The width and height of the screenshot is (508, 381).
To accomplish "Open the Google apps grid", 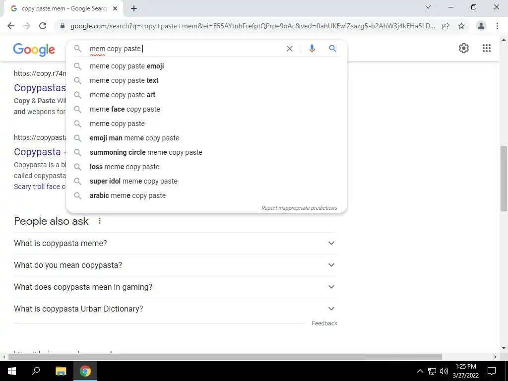I will (x=486, y=48).
